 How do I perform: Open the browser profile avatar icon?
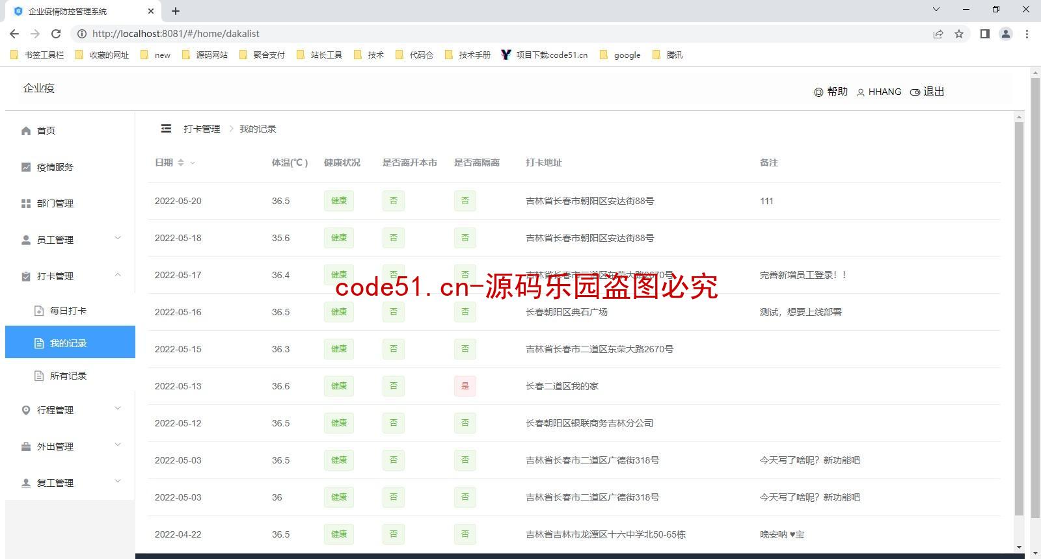tap(1006, 34)
